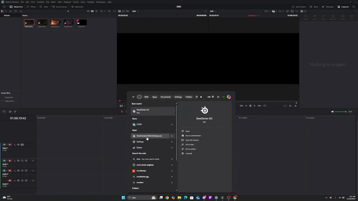Expand the steelers web result arrow

(x=172, y=183)
